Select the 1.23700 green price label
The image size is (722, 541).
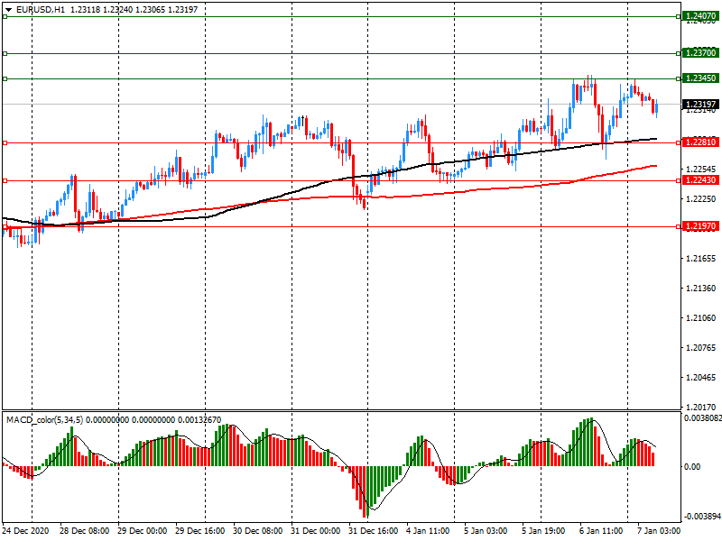(x=700, y=53)
